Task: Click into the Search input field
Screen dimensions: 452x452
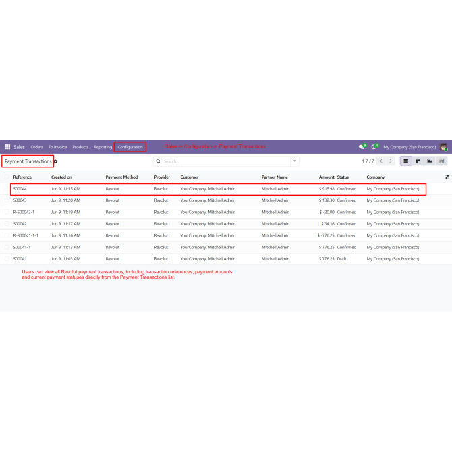Action: [x=226, y=161]
